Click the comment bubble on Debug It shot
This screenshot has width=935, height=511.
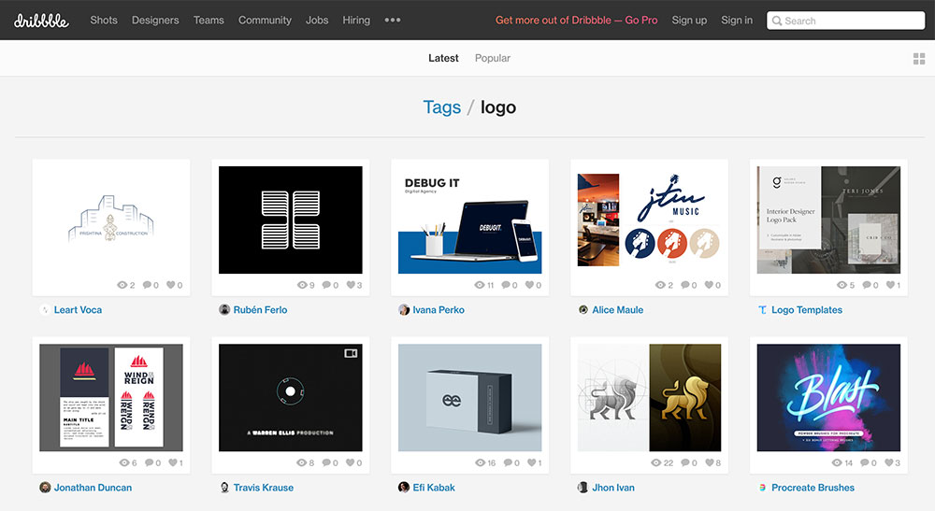[x=506, y=285]
